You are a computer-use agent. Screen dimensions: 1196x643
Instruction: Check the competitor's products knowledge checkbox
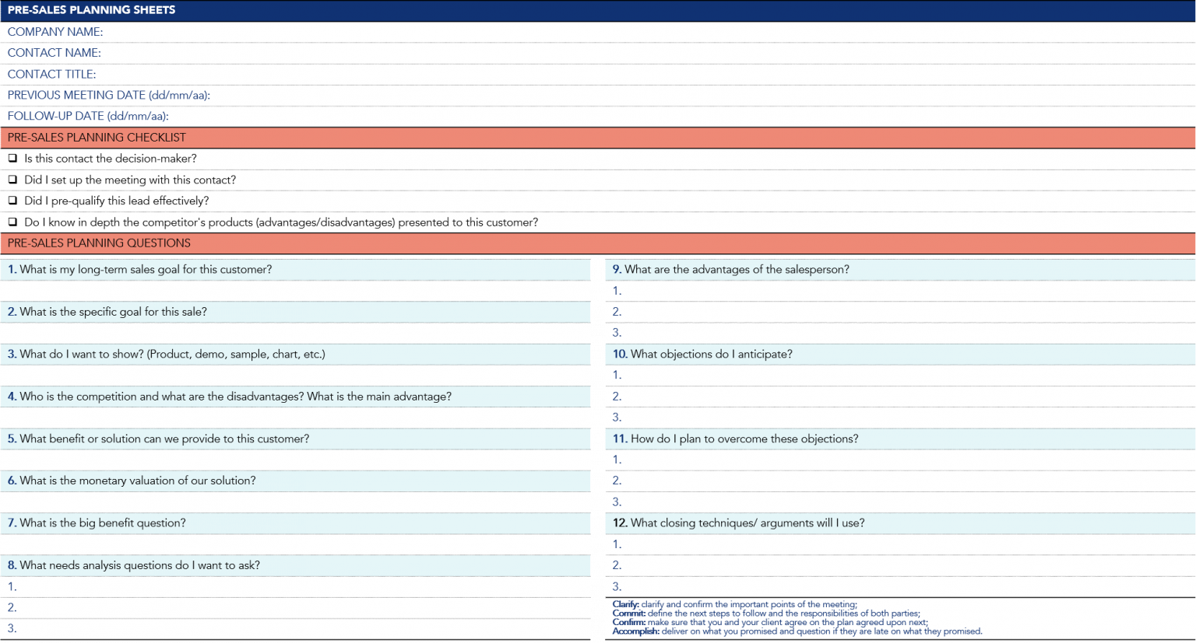tap(12, 222)
